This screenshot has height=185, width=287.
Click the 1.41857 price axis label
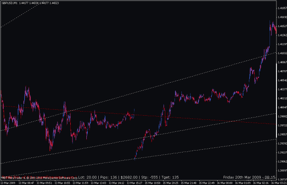(282, 8)
